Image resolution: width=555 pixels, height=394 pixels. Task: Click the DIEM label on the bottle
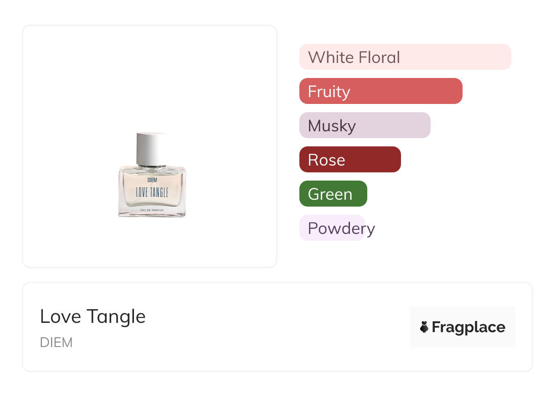point(152,180)
